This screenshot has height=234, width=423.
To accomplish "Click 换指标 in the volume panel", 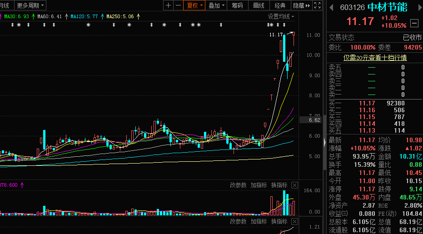I will click(x=279, y=185).
